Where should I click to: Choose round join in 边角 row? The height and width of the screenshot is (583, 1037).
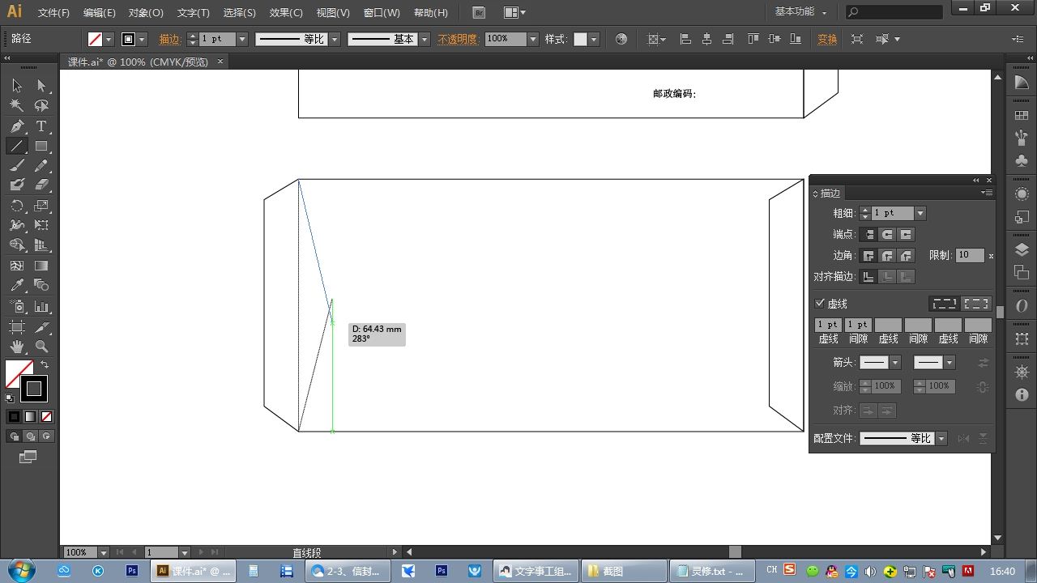(x=887, y=255)
